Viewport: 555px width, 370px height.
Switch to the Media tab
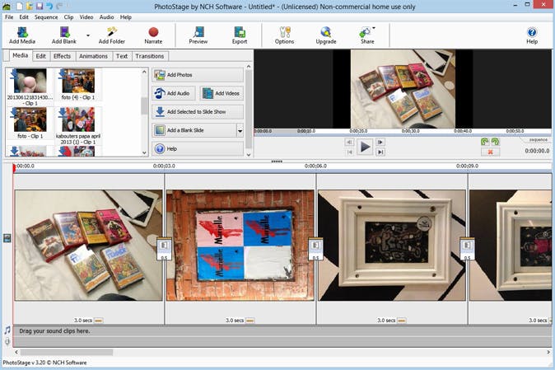21,55
